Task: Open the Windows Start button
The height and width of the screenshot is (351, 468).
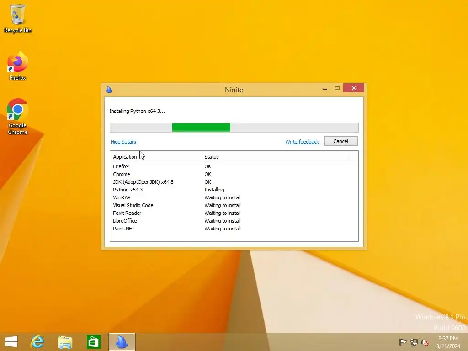Action: (x=11, y=342)
